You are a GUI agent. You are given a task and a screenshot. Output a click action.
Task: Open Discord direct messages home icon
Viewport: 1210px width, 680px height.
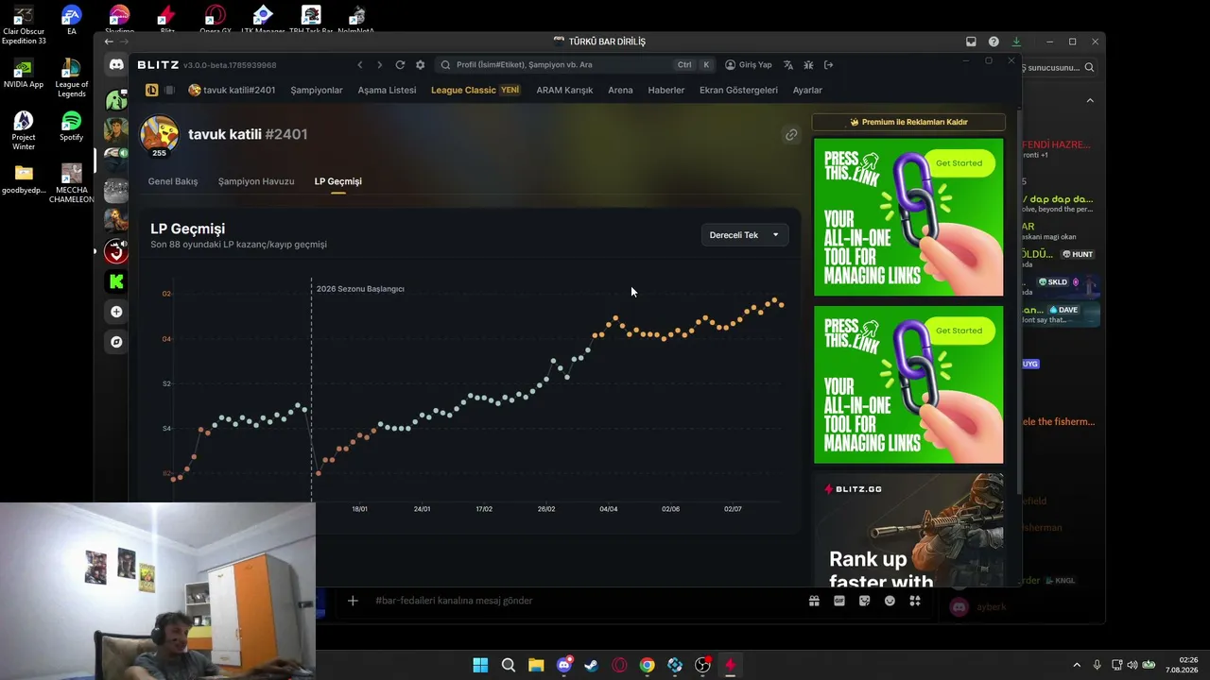pos(116,65)
